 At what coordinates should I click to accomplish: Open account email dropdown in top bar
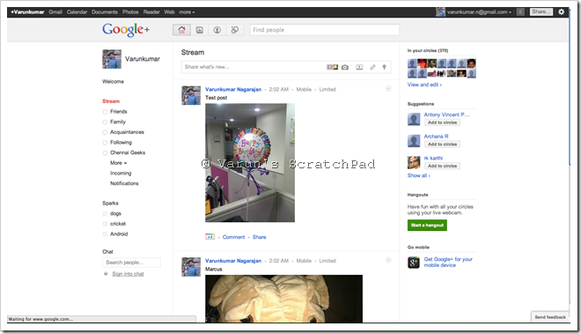click(479, 11)
